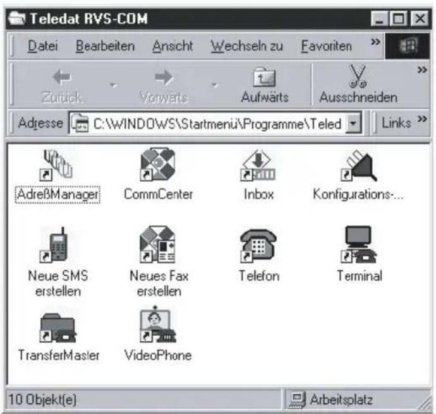This screenshot has height=414, width=436.
Task: Expand the Links bar chevron
Action: point(422,119)
